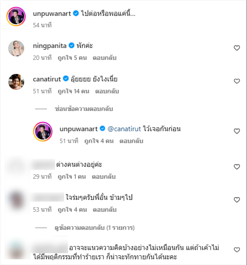The image size is (247, 265).
Task: Reply to canatirut's comment
Action: click(x=107, y=91)
